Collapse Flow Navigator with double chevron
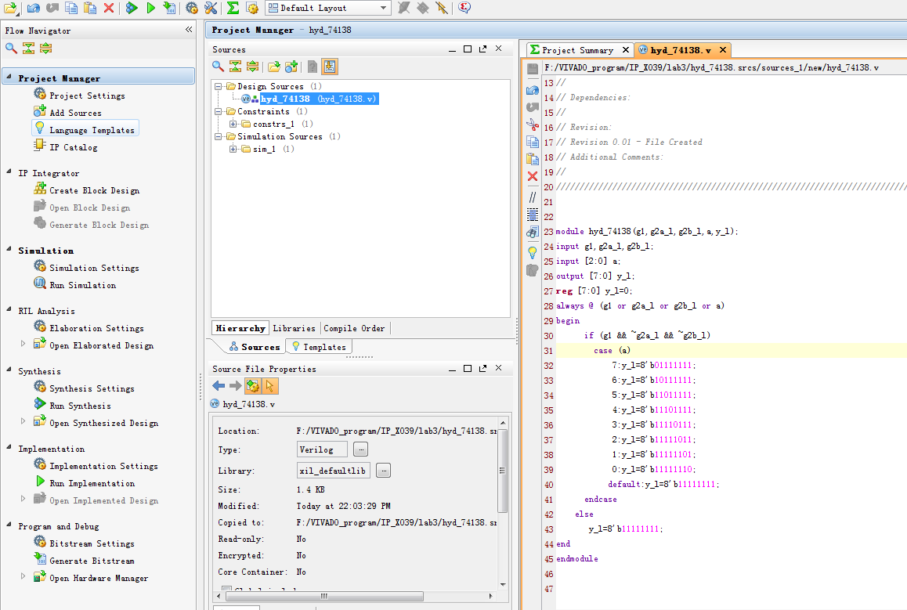This screenshot has width=907, height=610. tap(189, 30)
